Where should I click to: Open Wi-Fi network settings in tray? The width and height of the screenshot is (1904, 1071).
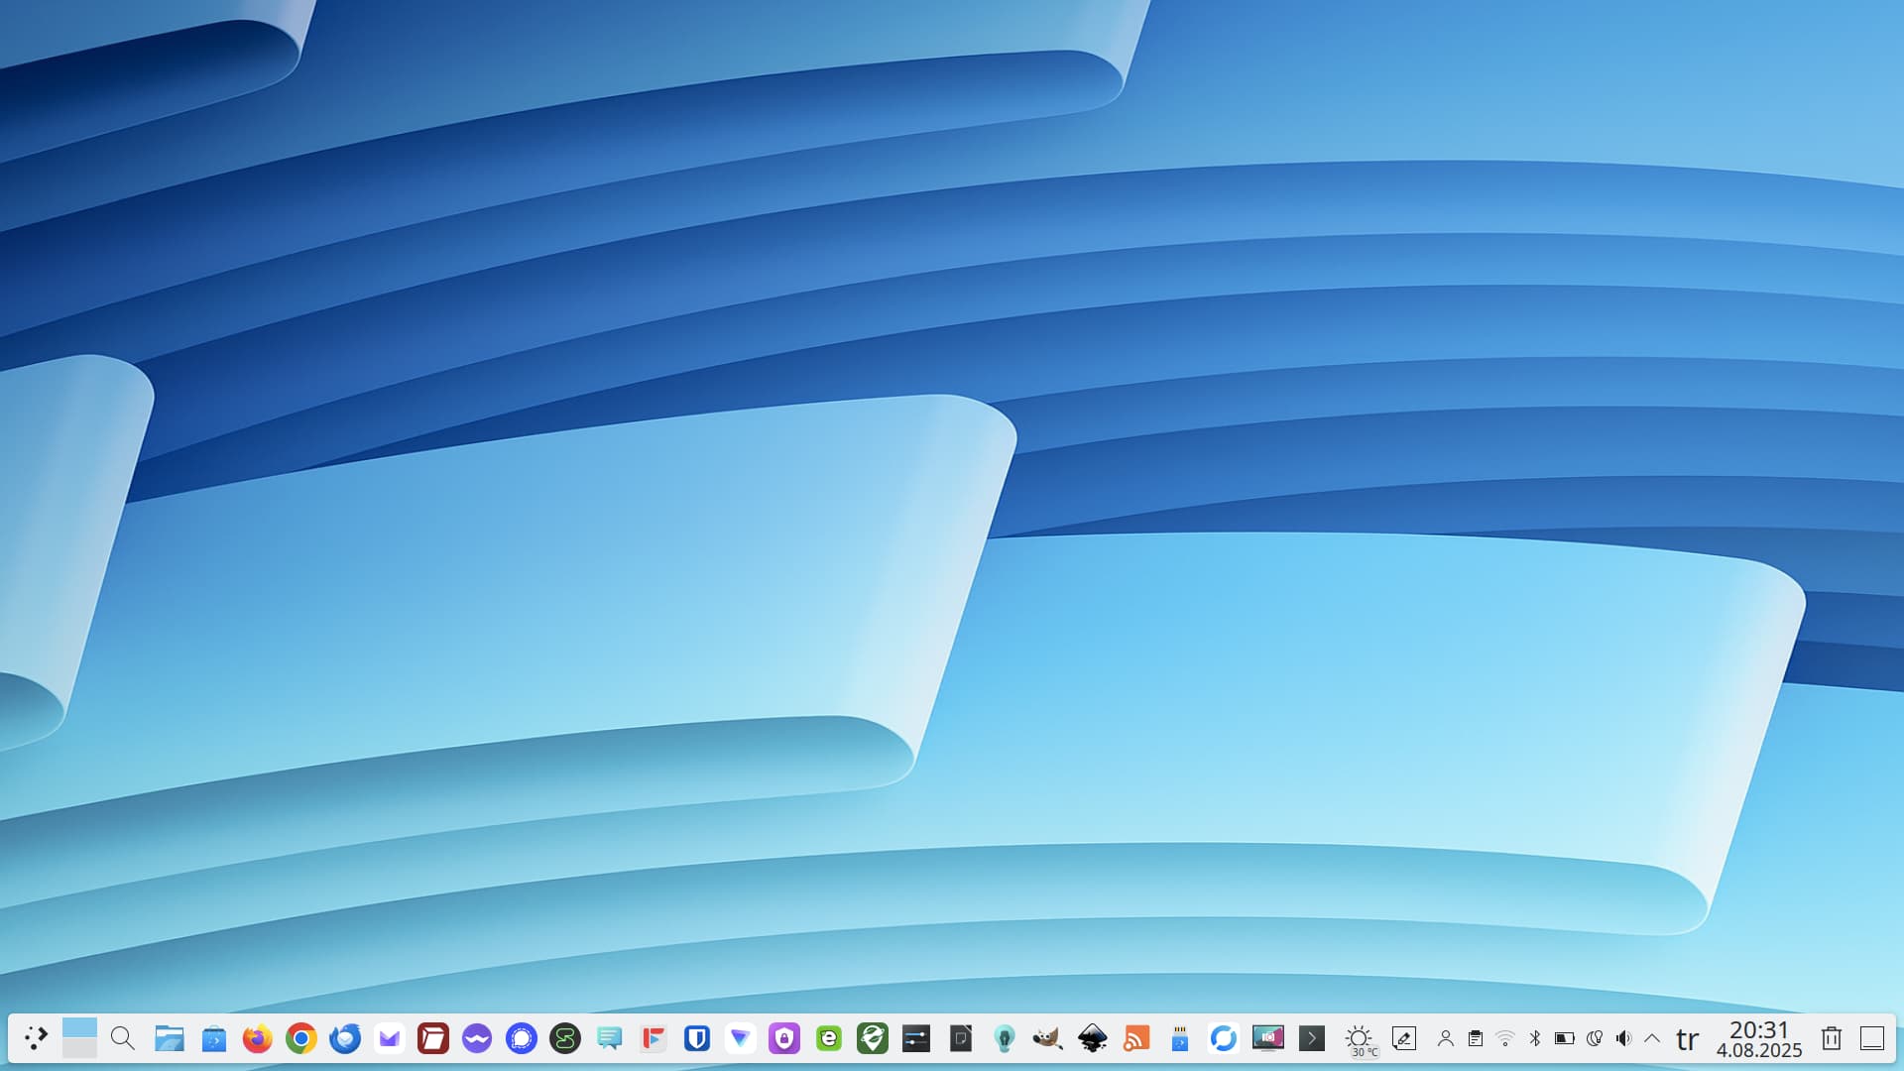click(1505, 1038)
